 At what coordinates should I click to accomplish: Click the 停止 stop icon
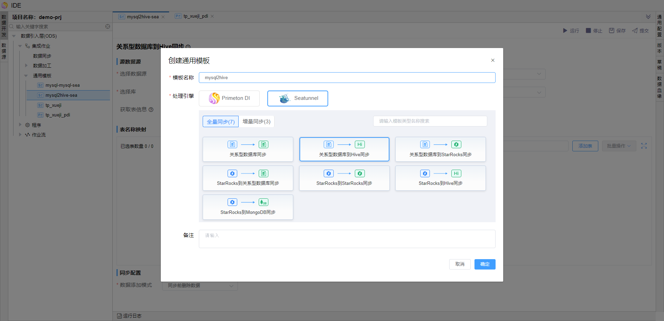(x=588, y=31)
